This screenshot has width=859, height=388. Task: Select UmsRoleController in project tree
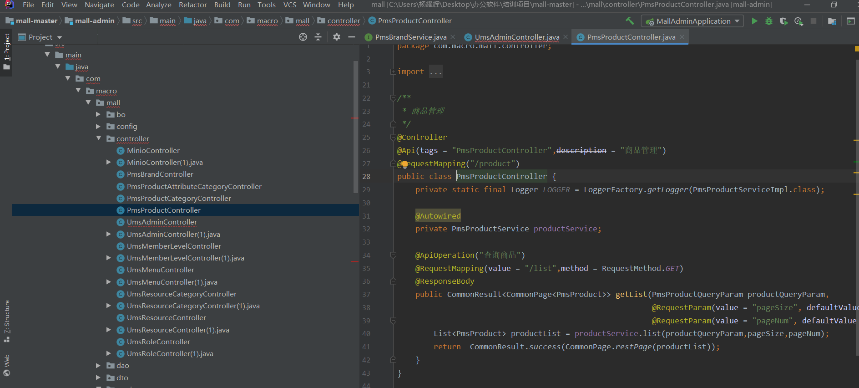[x=158, y=342]
